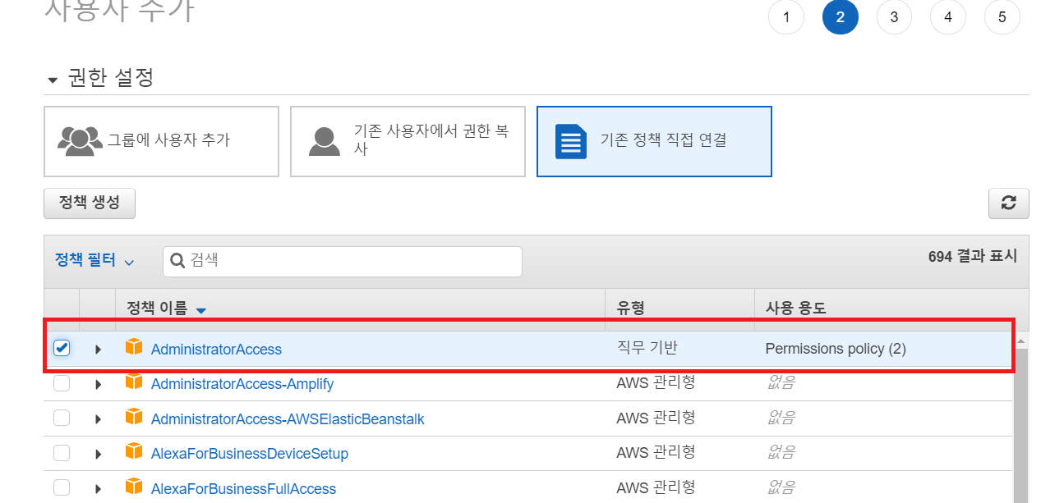Open the AdministratorAccess-AWSElasticBeanstalk link
Viewport: 1041px width, 503px height.
coord(288,419)
